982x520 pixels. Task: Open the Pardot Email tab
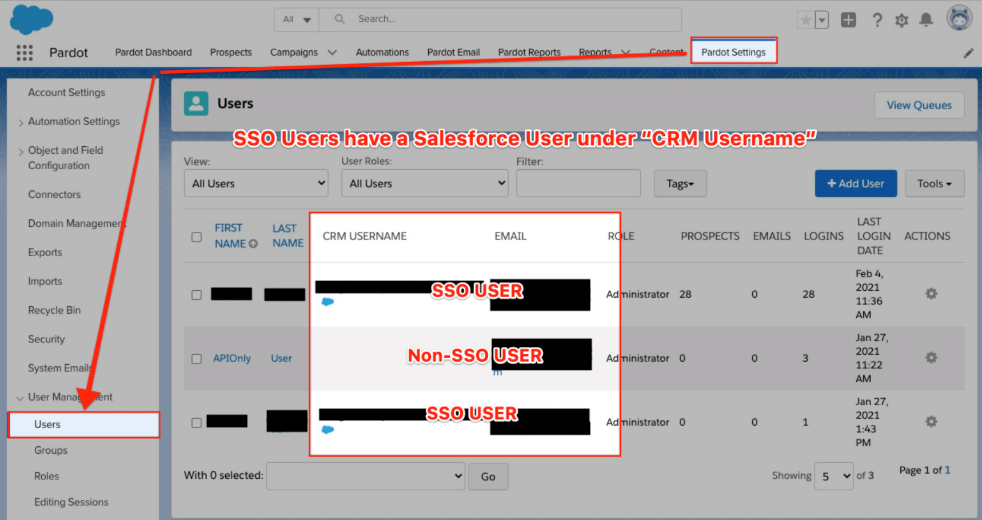(x=453, y=53)
